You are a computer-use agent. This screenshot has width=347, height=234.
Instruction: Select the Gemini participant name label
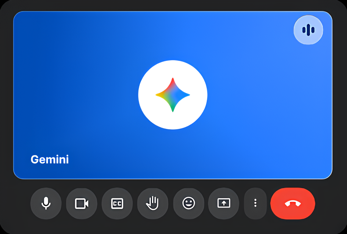coord(49,159)
